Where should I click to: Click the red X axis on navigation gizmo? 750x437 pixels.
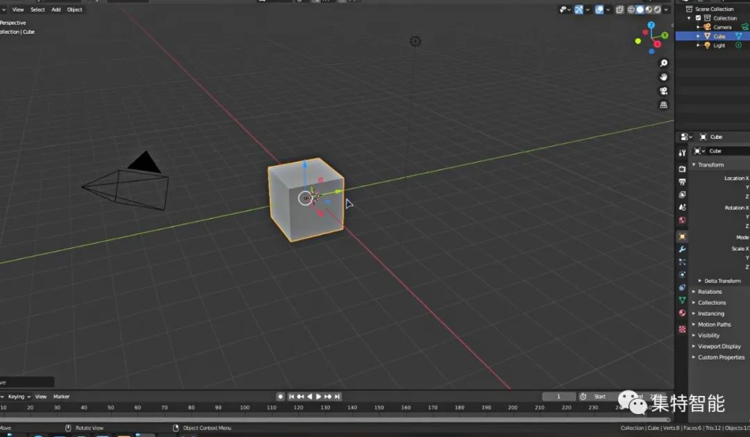(x=657, y=44)
